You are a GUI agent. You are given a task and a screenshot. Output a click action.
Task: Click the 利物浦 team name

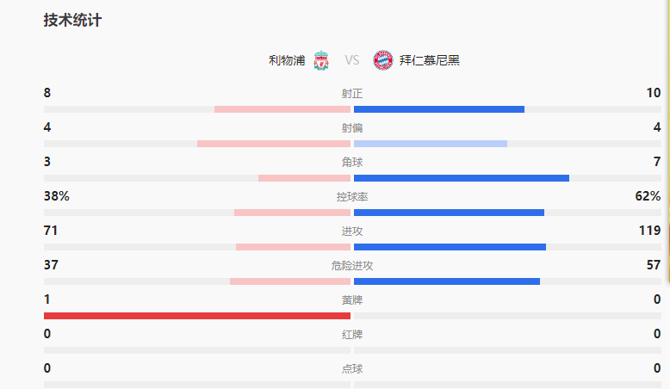click(x=287, y=60)
